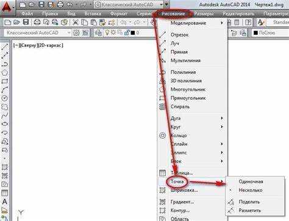
Task: Click the Open icon on Standard toolbar
Action: pos(17,23)
